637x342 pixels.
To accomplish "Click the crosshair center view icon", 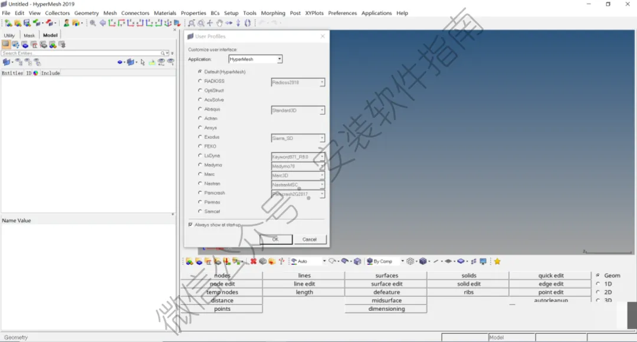I will [x=210, y=23].
